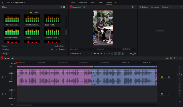Switch effects to grid tile view
Screen dimensions: 183x107
pos(64,7)
